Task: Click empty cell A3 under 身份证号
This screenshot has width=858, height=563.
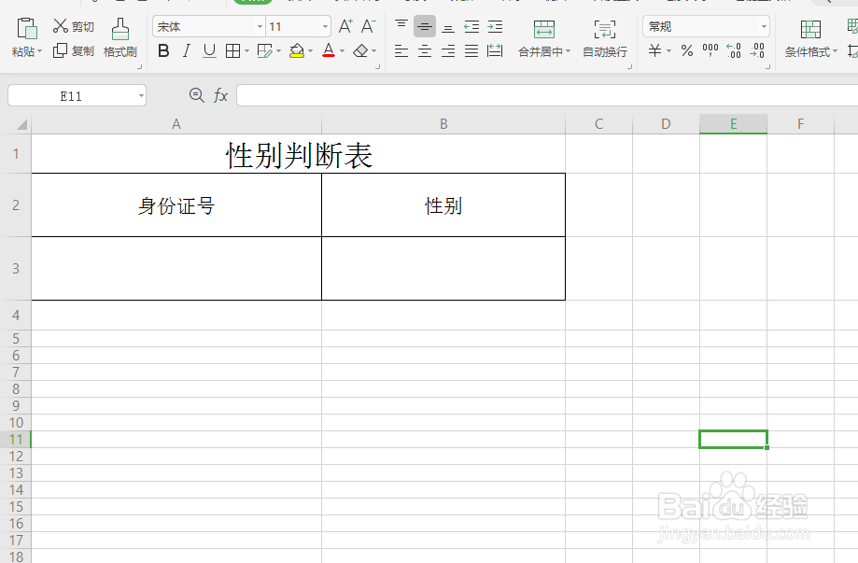Action: [176, 268]
